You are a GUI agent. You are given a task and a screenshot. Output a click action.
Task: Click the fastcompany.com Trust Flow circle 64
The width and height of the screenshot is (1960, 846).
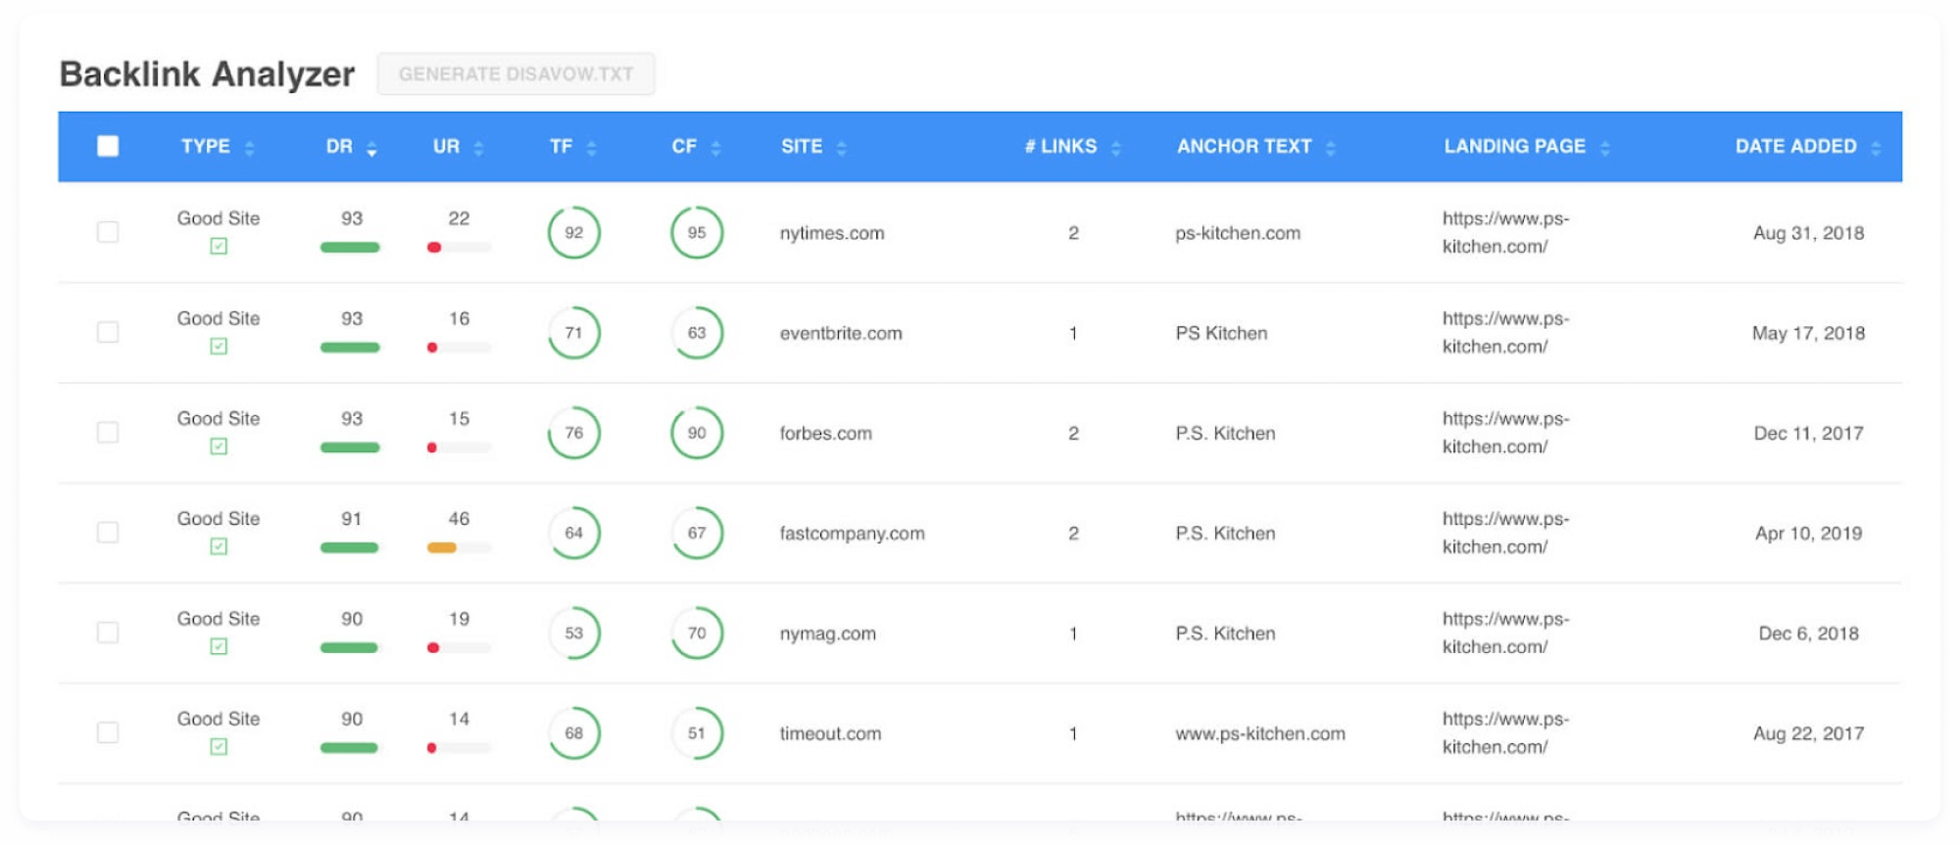coord(573,533)
